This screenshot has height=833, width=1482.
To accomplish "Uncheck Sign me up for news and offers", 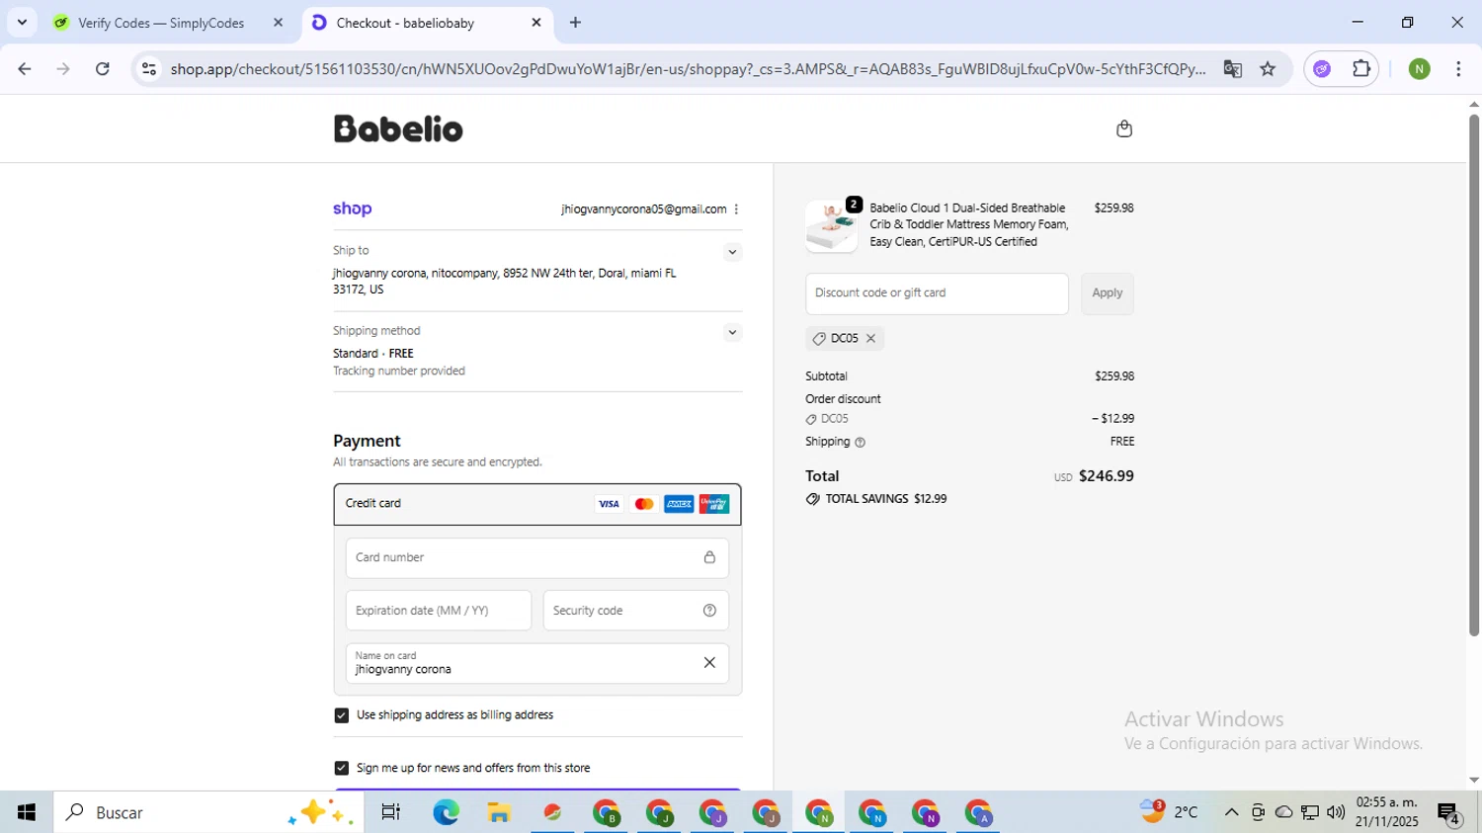I will point(341,768).
